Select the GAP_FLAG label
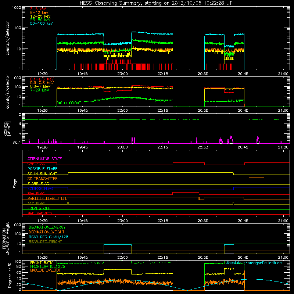294x294 pixels. click(x=36, y=164)
